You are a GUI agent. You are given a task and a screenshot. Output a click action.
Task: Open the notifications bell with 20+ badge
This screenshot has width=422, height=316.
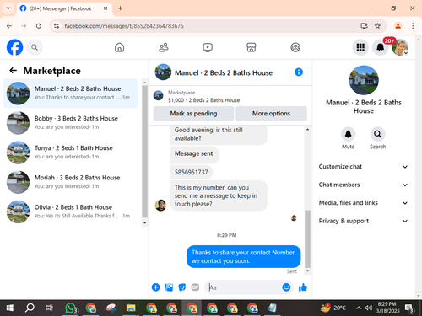point(381,47)
